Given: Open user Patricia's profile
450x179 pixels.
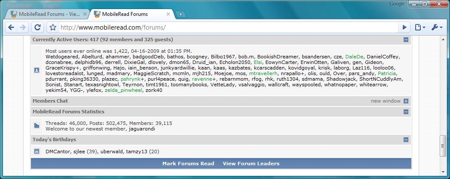Looking at the screenshot, I should 387,73.
